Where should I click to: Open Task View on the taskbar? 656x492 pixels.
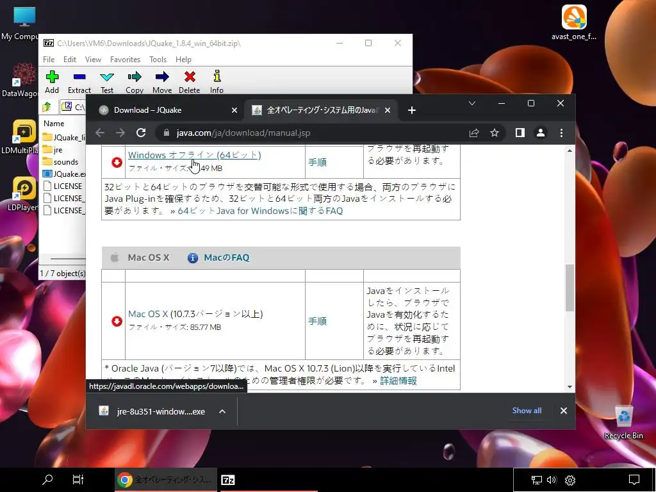pyautogui.click(x=78, y=479)
